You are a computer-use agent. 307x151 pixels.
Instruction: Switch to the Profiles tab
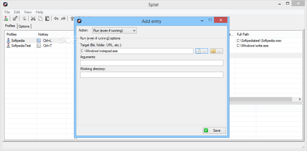coord(10,26)
